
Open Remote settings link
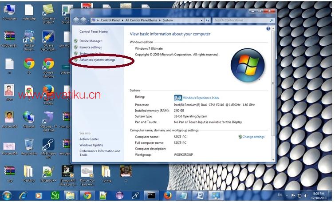point(91,47)
